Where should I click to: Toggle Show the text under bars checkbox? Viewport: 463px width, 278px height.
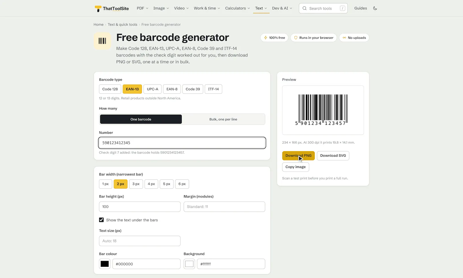point(101,220)
